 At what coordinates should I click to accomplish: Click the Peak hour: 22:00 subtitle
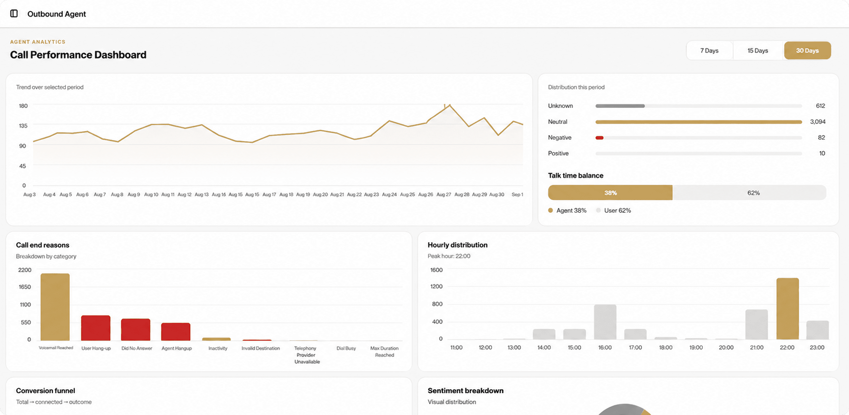coord(449,256)
